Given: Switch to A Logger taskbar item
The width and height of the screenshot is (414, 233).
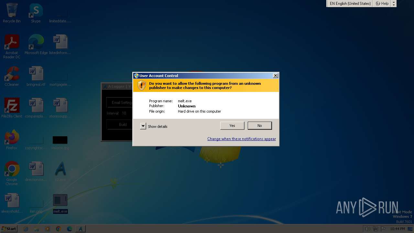Looking at the screenshot, I should point(81,229).
